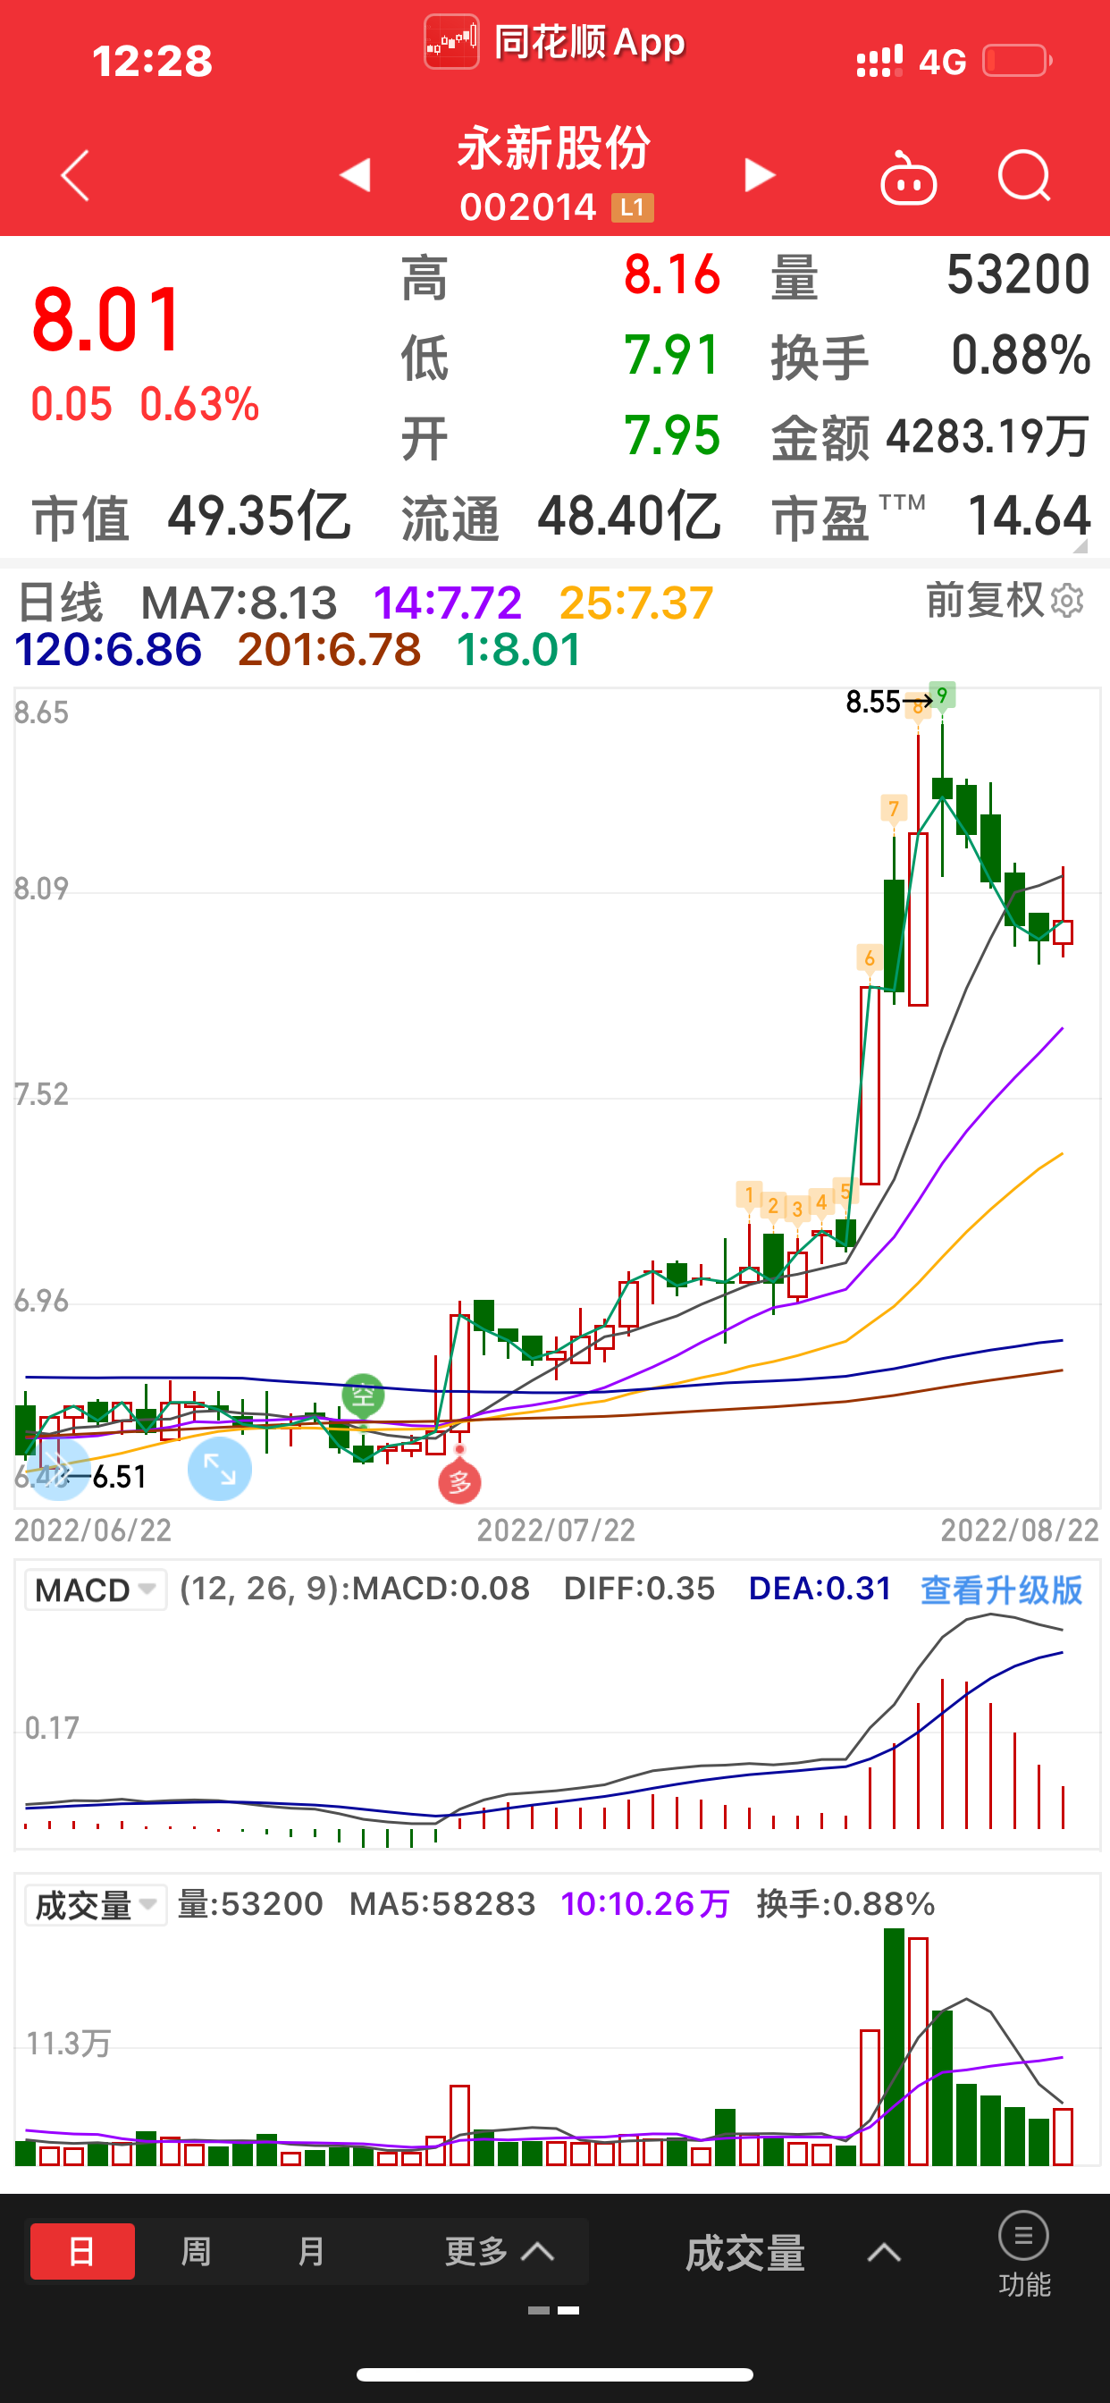
Task: Open the search magnifier icon
Action: [1024, 176]
